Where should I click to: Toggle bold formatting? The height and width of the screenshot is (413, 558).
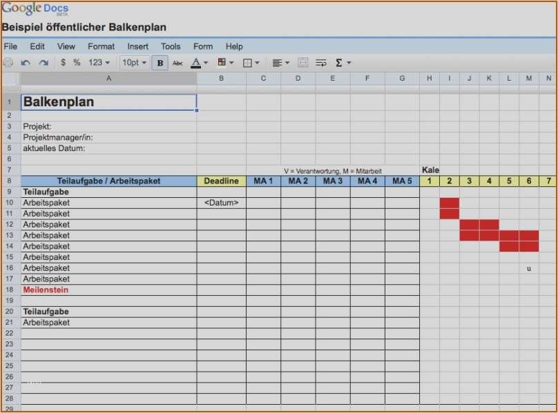(160, 62)
